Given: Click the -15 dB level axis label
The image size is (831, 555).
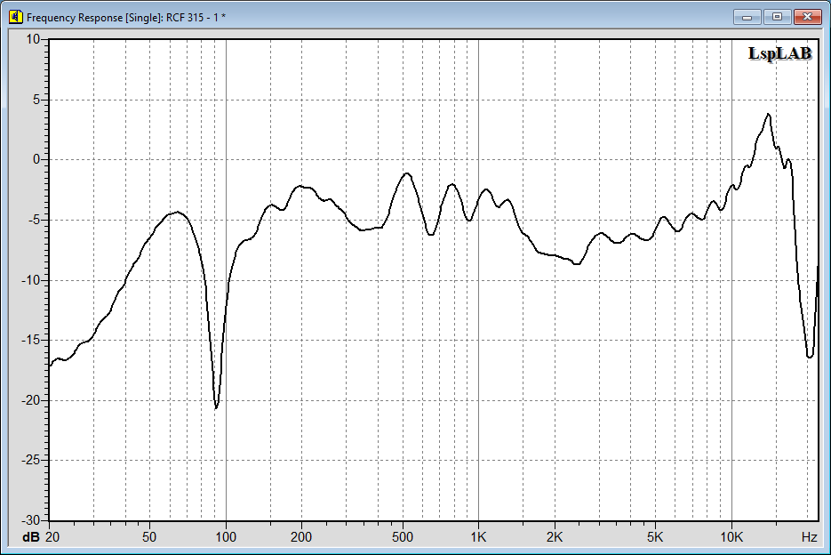Looking at the screenshot, I should [30, 340].
